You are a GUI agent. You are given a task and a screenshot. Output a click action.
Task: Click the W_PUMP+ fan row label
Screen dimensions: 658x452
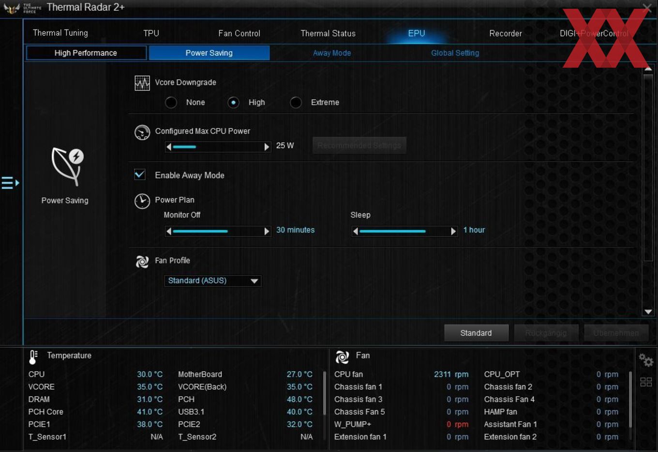tap(353, 424)
